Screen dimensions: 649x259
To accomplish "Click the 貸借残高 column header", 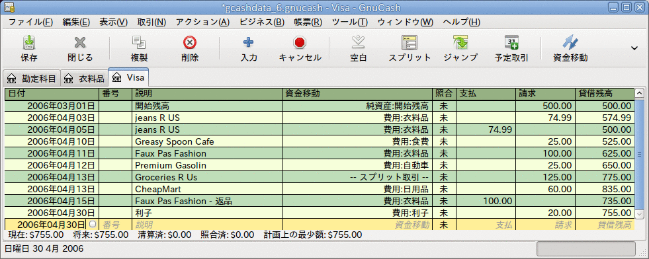I will tap(605, 94).
